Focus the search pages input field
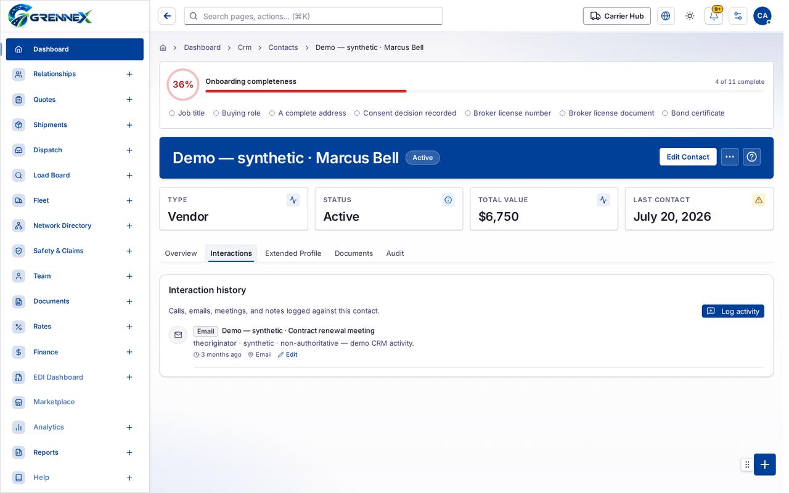789x493 pixels. (x=313, y=16)
